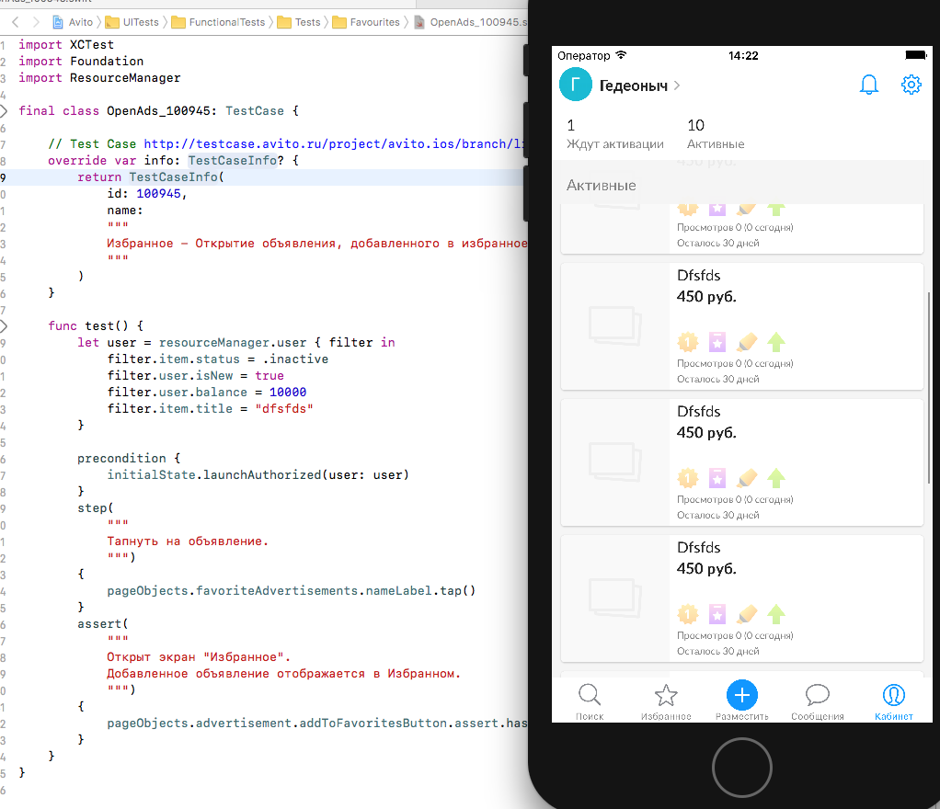Tap the Гедеоныч user name

(633, 85)
